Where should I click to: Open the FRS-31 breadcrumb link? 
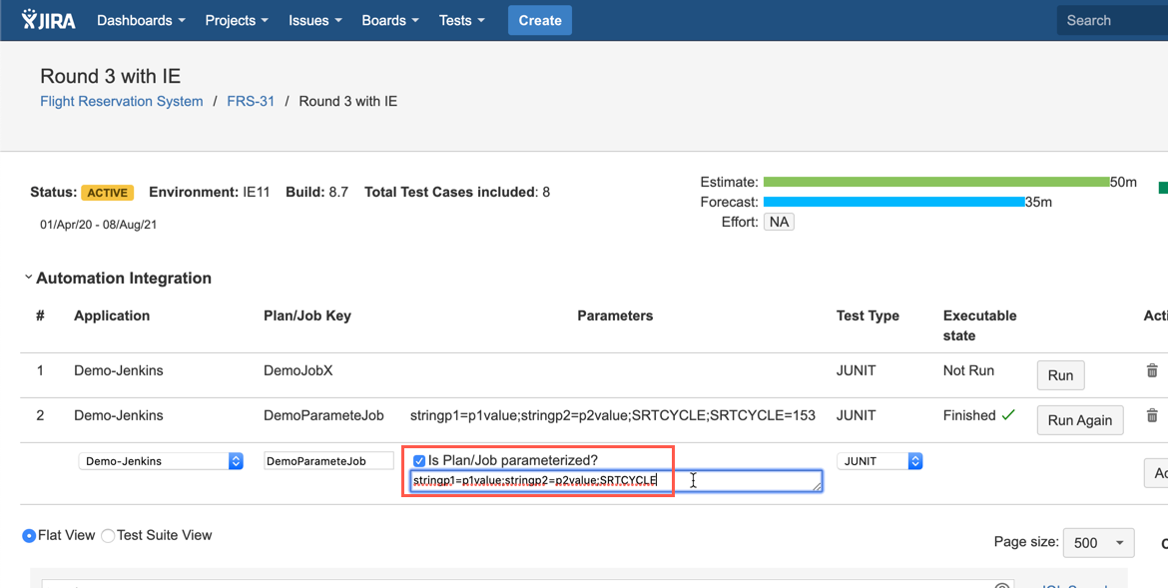(x=251, y=102)
